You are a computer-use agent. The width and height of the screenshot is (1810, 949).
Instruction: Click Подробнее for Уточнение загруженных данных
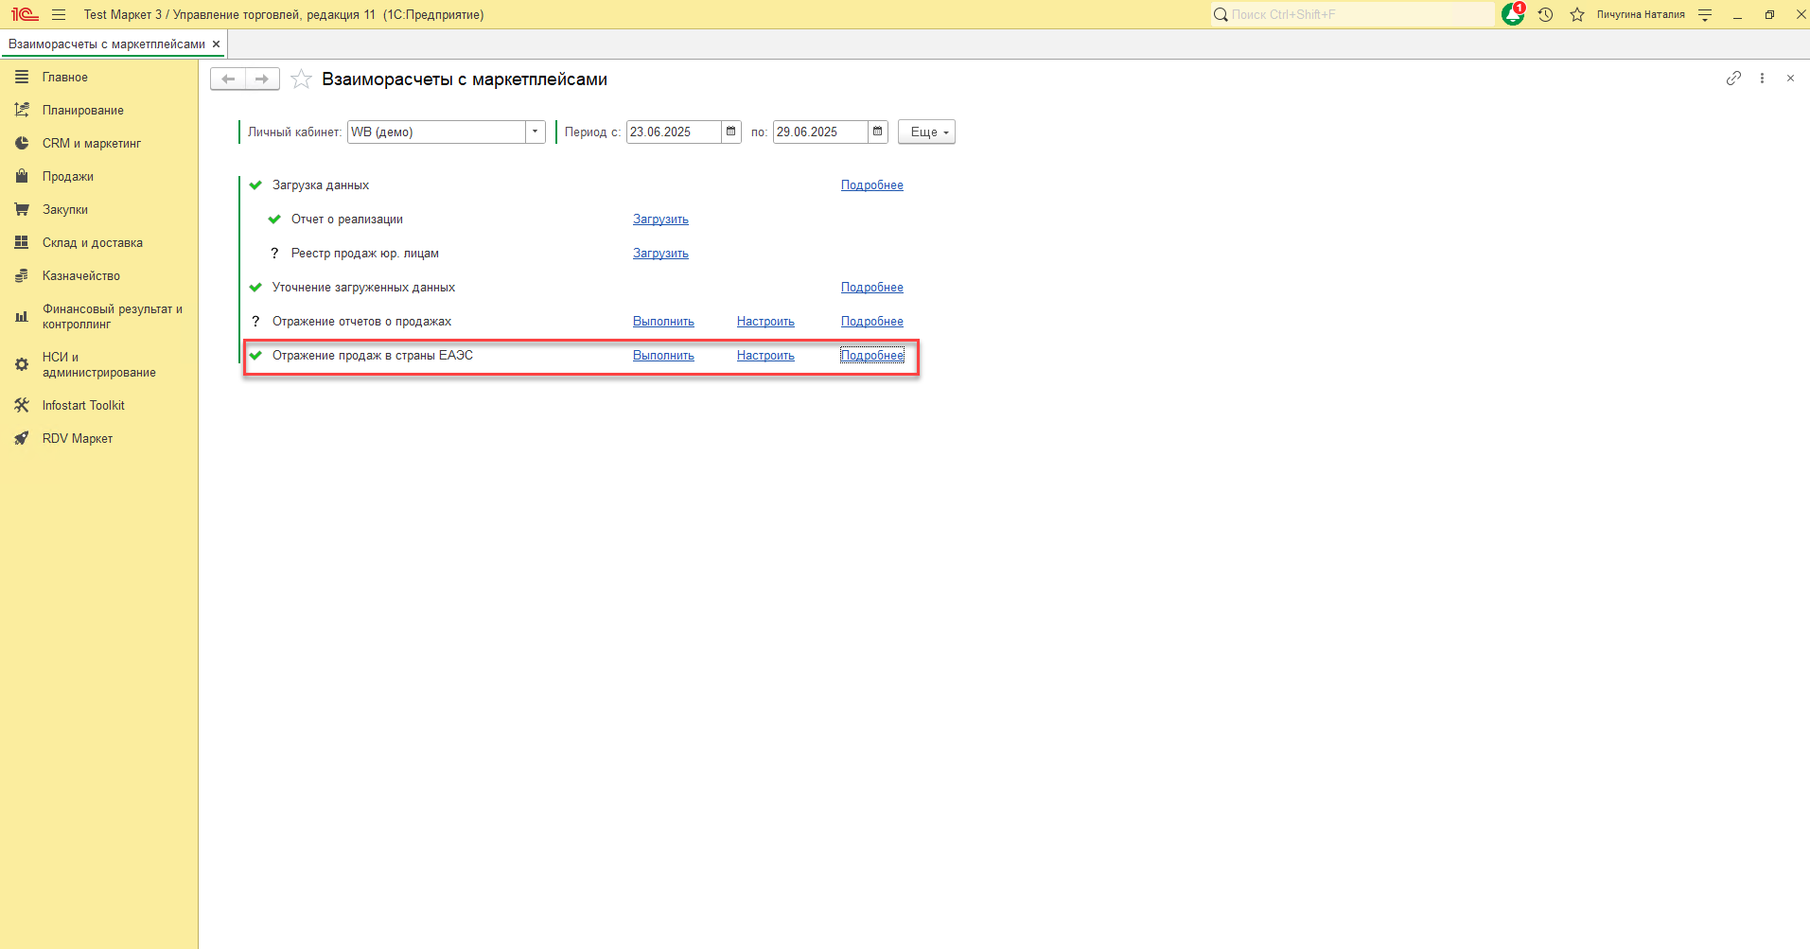[872, 288]
